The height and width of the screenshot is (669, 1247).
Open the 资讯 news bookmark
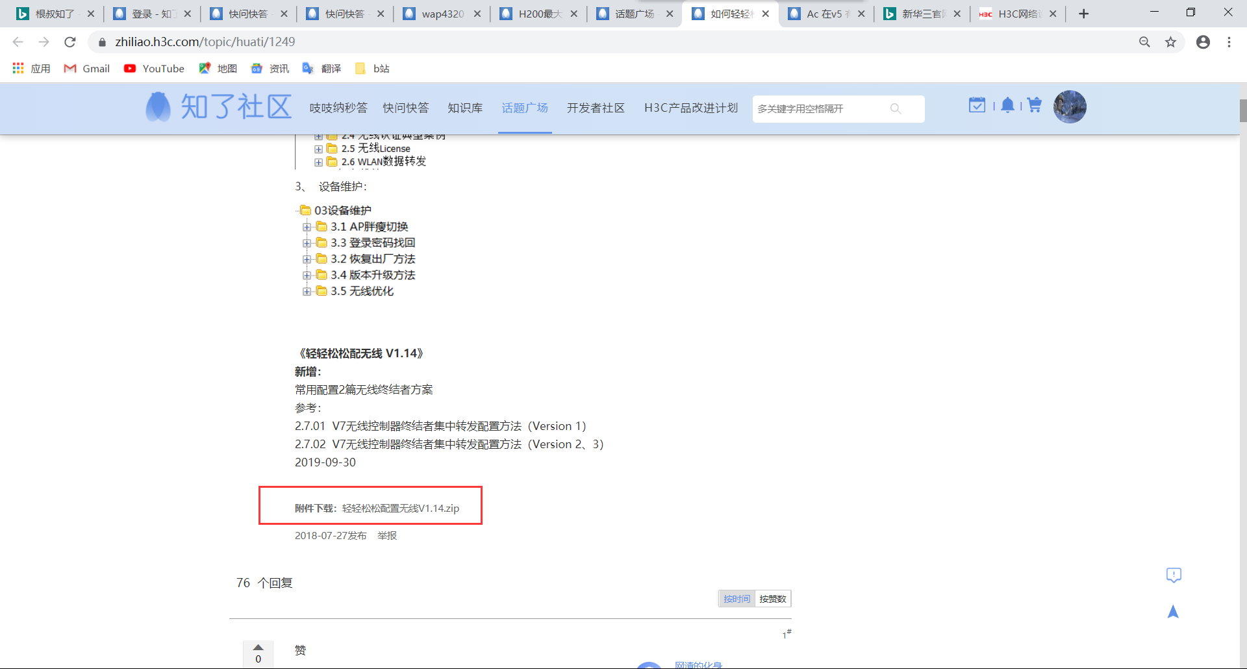click(270, 68)
